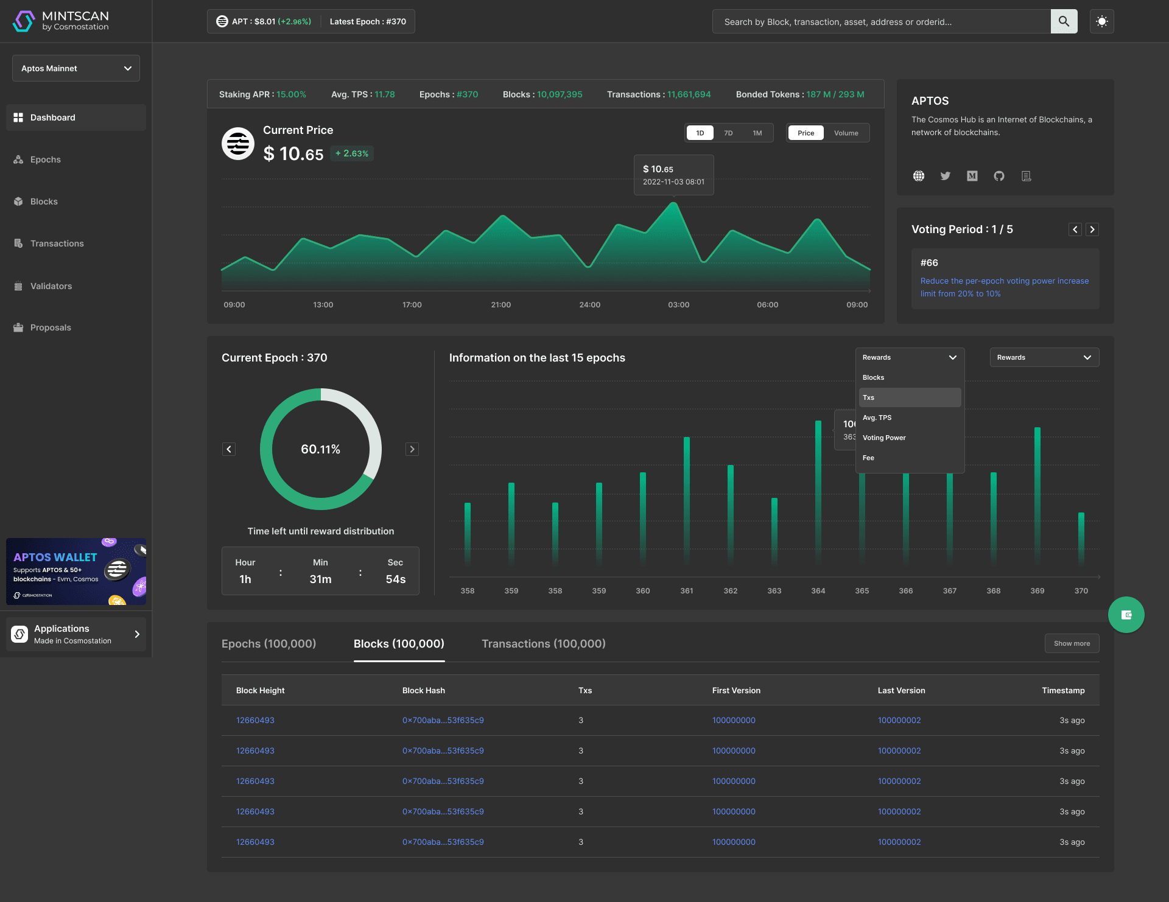The height and width of the screenshot is (902, 1169).
Task: Open Transactions in sidebar
Action: (76, 243)
